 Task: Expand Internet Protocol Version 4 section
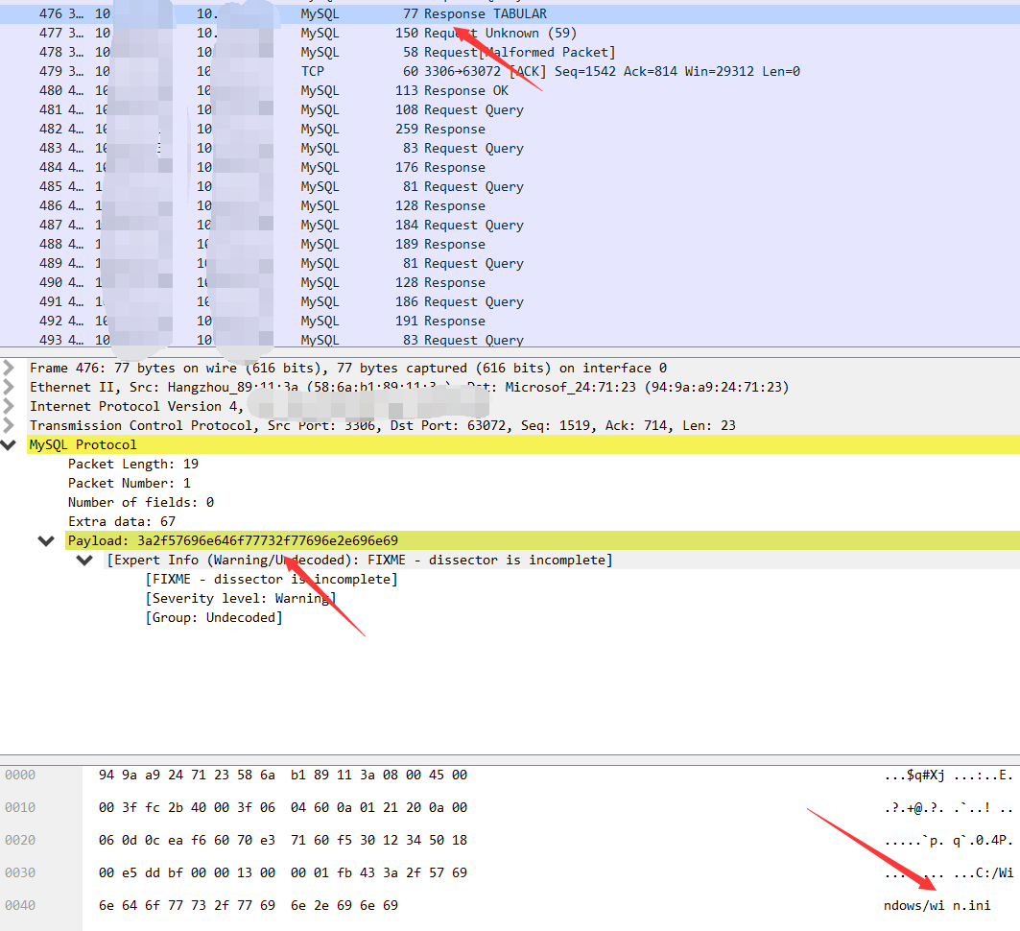point(9,407)
